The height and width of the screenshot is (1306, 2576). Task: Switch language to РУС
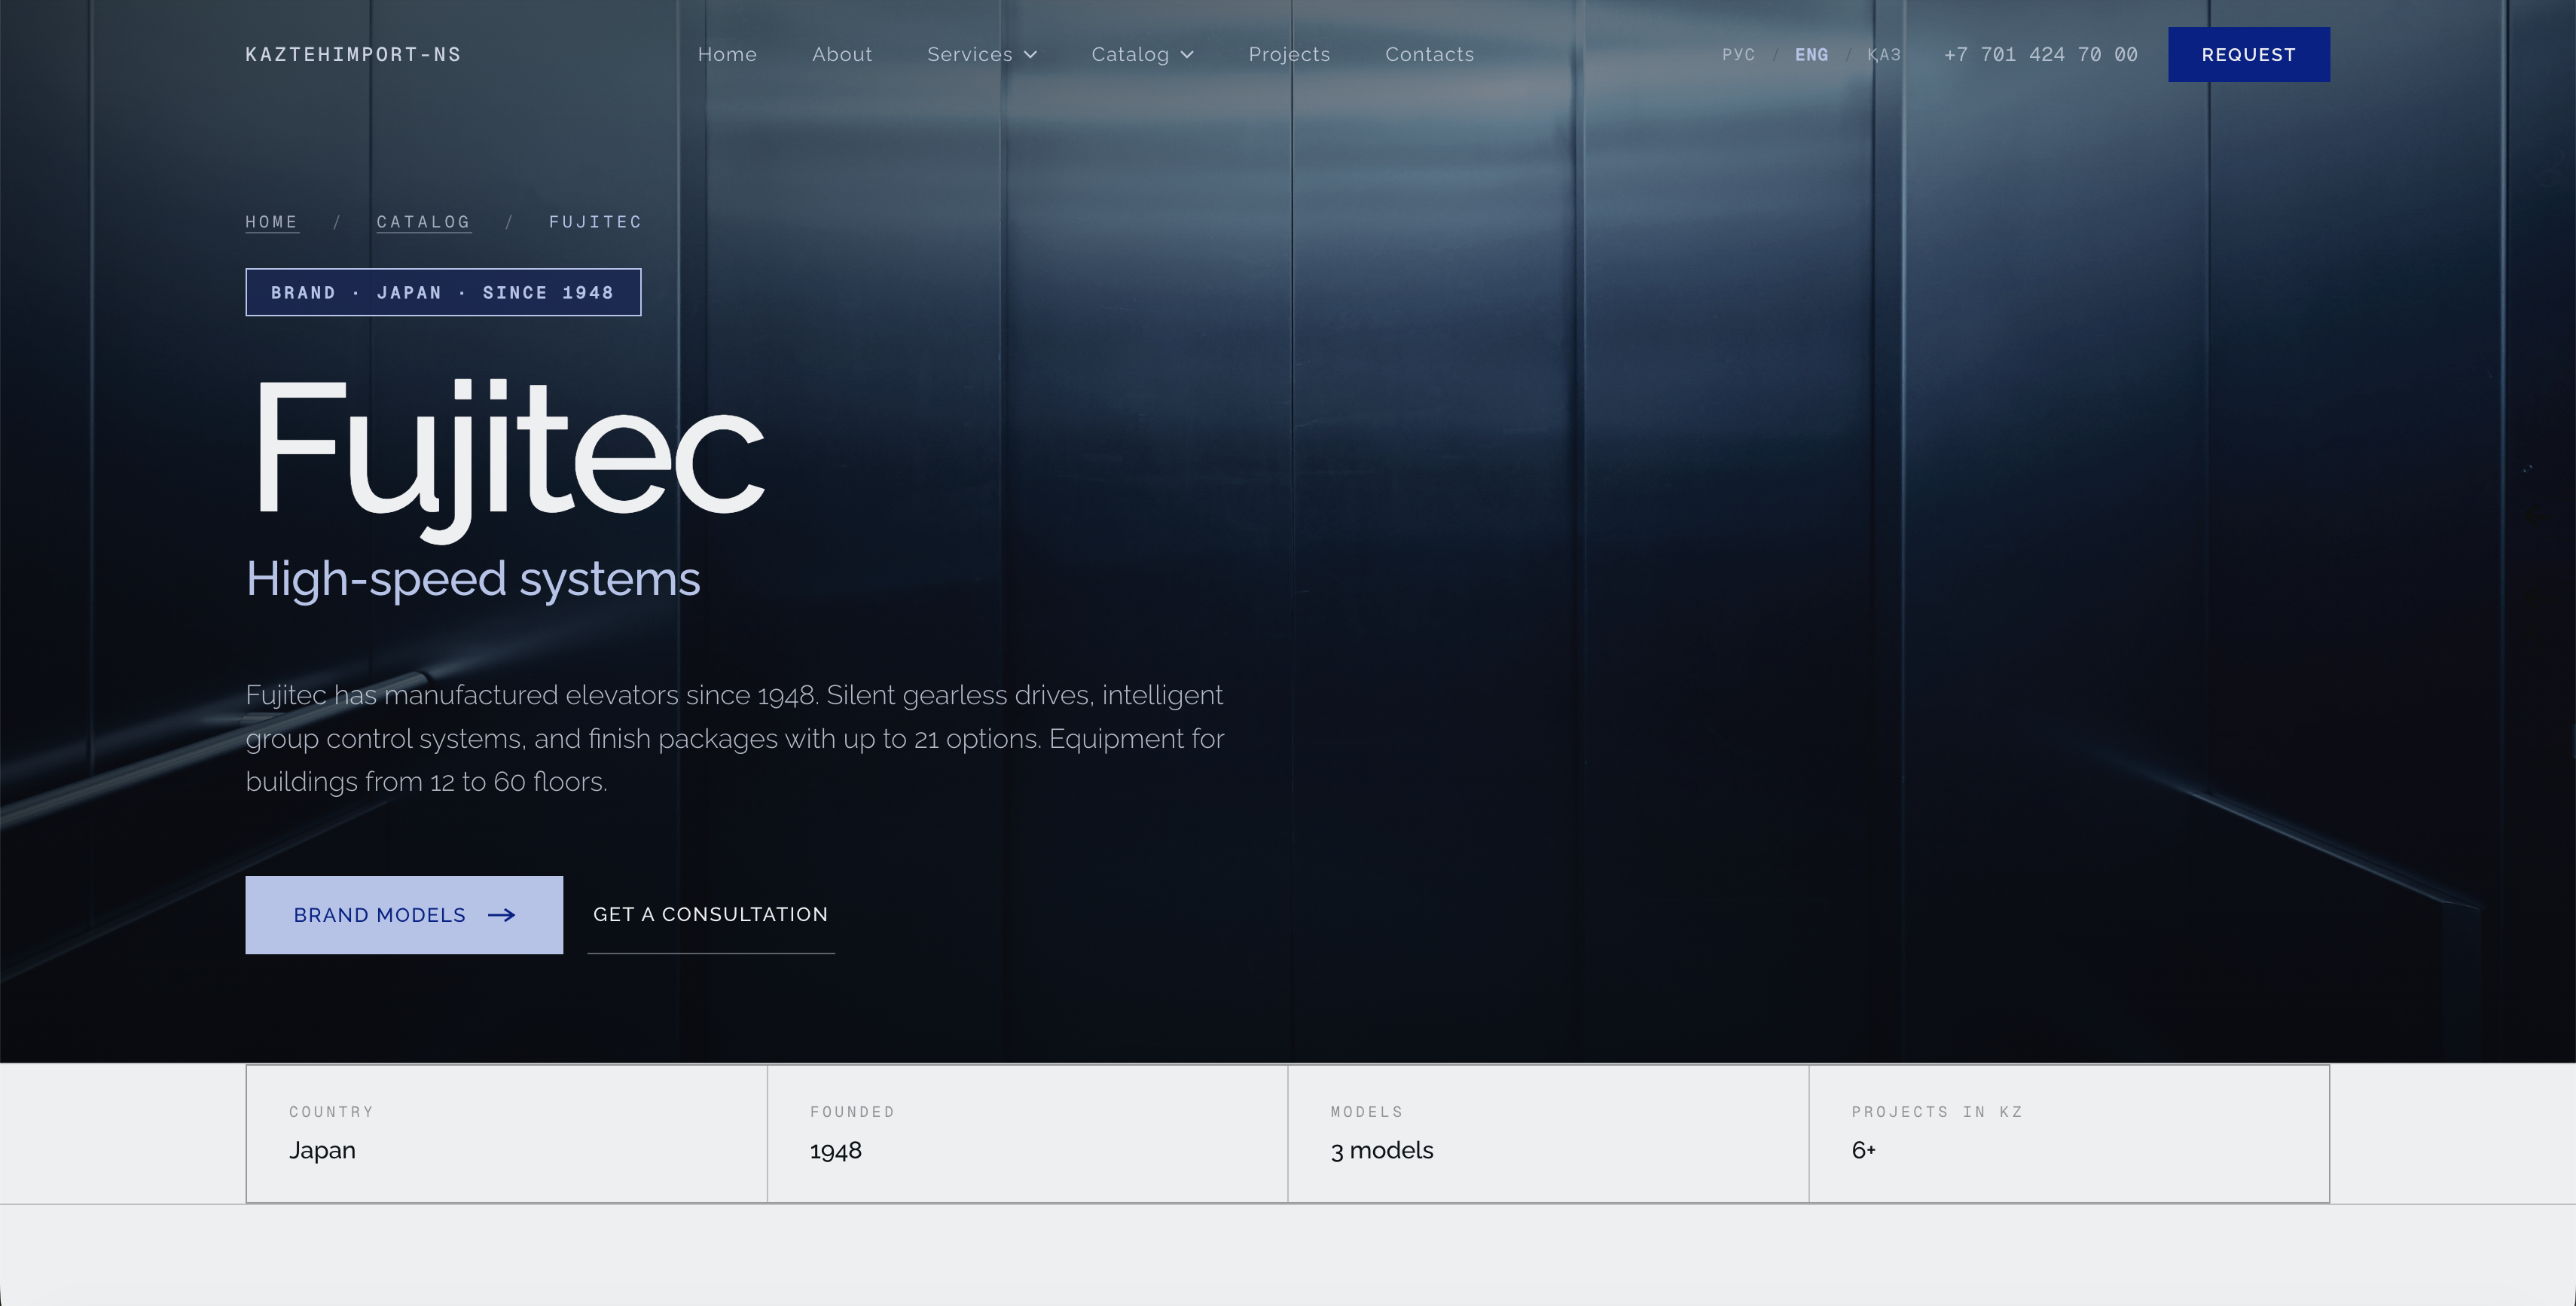tap(1738, 55)
